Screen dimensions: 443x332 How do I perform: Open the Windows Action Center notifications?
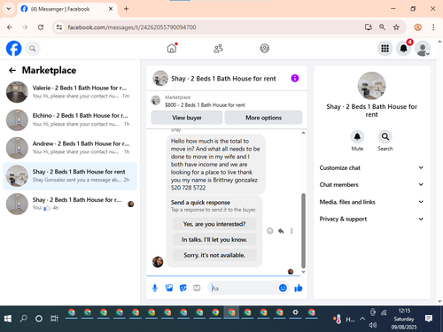point(429,319)
